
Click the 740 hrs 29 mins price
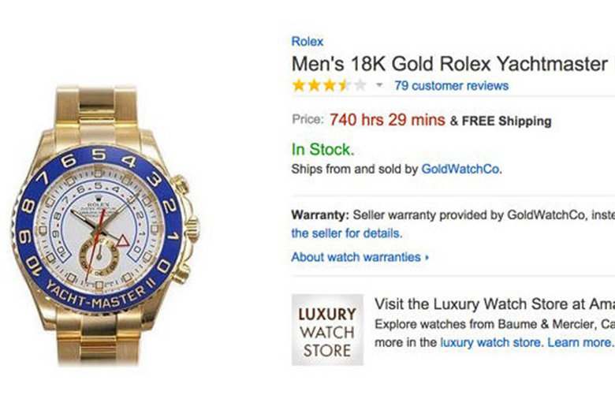click(387, 120)
